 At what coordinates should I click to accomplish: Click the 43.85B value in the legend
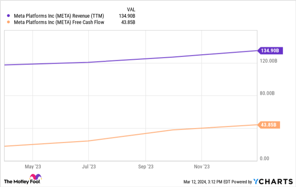pos(127,22)
